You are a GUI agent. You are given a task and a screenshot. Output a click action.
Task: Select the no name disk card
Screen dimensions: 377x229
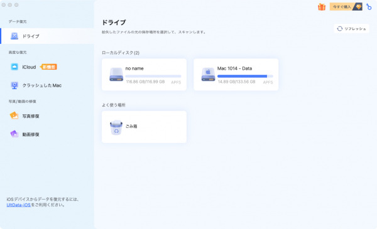coord(144,75)
